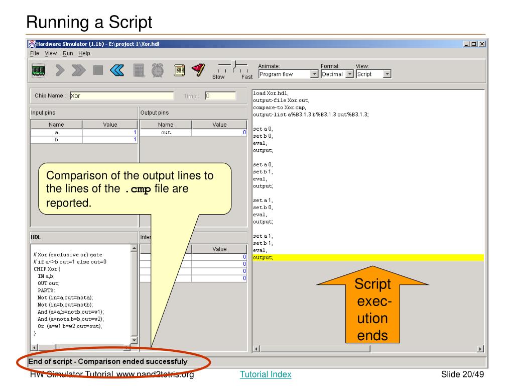
Task: Click HDL panel scroll up arrow
Action: point(134,248)
